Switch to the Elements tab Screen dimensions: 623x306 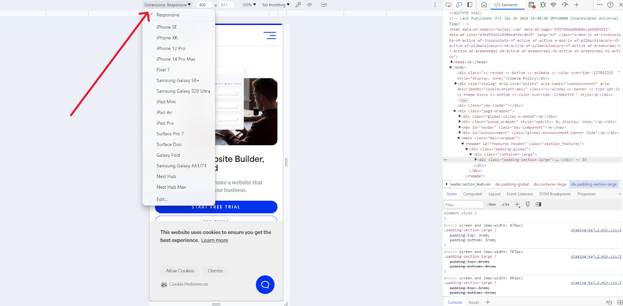coord(506,5)
